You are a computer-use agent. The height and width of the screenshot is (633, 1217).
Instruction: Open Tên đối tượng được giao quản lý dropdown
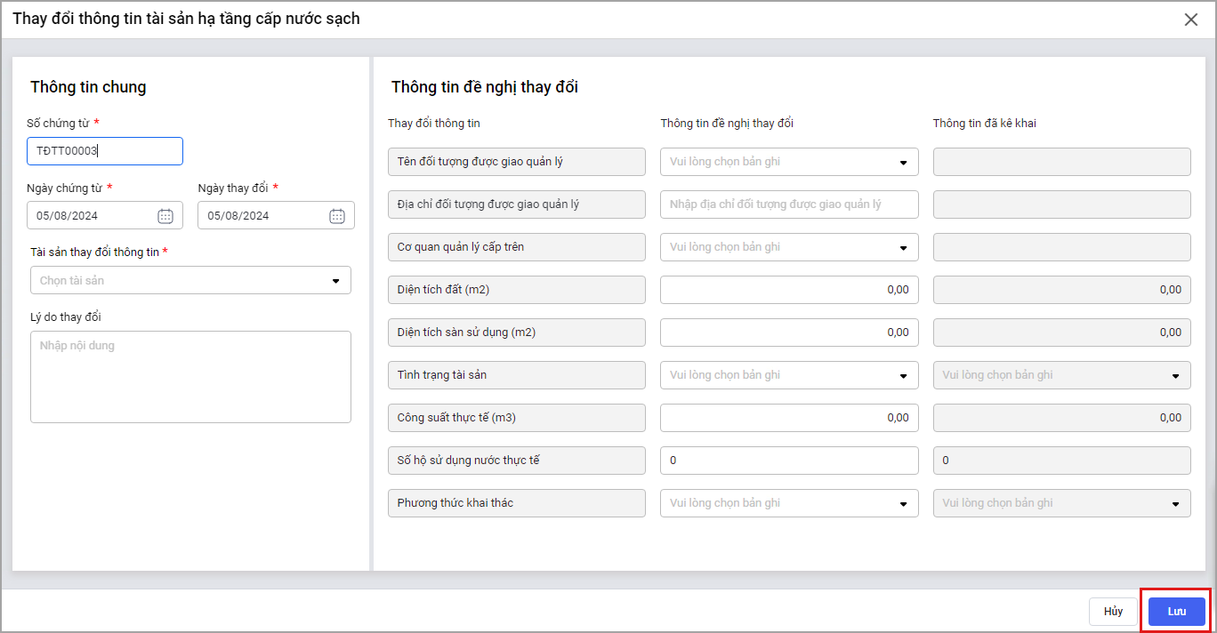point(903,162)
